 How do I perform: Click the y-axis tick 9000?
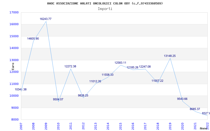14,108
